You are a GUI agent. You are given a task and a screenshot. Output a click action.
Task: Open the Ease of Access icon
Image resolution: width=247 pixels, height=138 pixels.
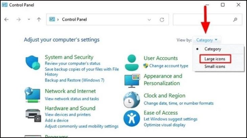tap(132, 118)
